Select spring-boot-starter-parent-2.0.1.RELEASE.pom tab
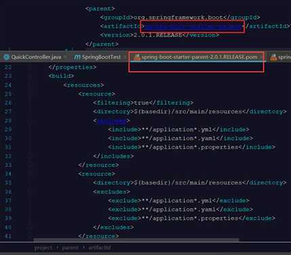Screen dimensions: 291x255 (196, 57)
